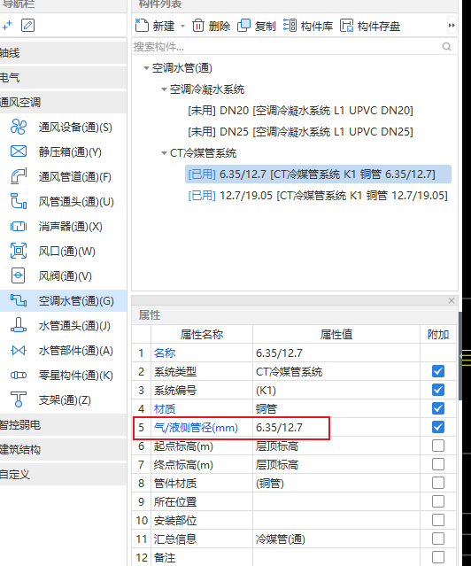The image size is (471, 566).
Task: Select the 通风管道(通)(F) duct icon
Action: (x=19, y=176)
